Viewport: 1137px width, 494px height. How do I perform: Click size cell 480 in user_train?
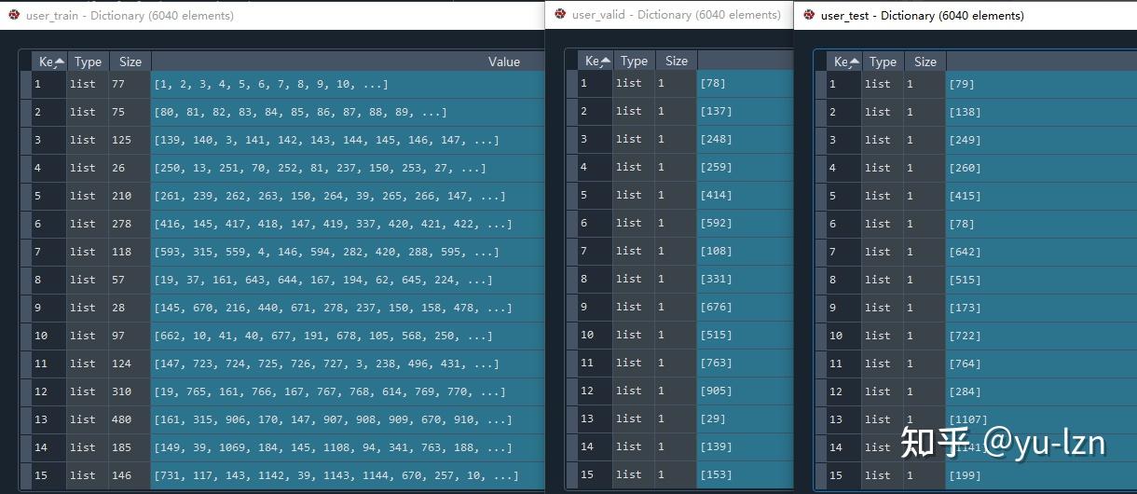pos(130,419)
